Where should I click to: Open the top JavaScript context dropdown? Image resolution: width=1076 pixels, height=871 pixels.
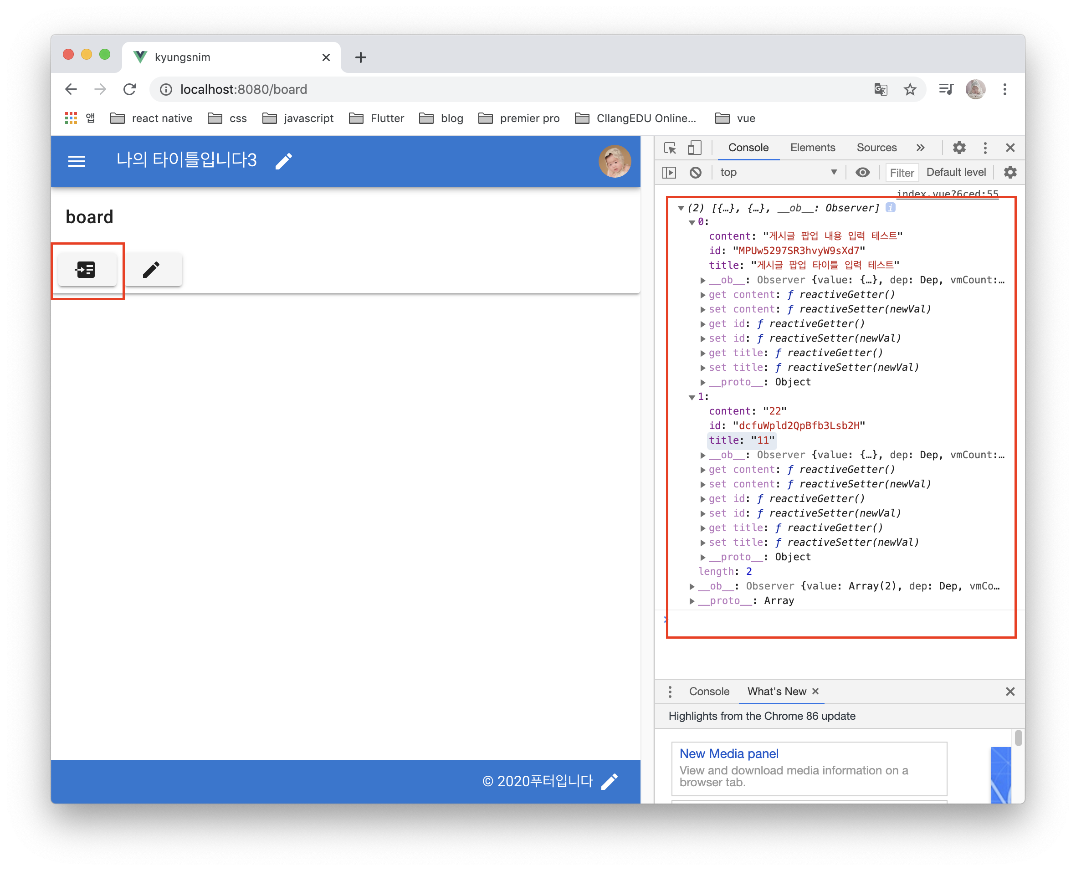(x=778, y=173)
